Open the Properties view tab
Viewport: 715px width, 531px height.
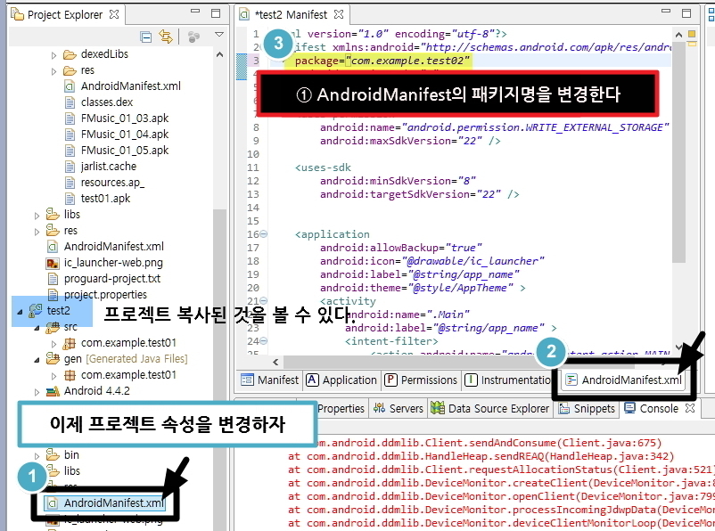(x=341, y=408)
